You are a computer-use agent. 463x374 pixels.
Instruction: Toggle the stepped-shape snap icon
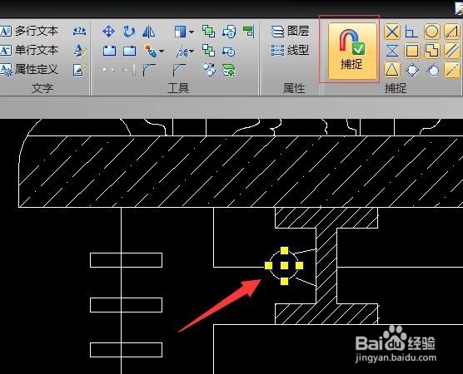[x=431, y=51]
